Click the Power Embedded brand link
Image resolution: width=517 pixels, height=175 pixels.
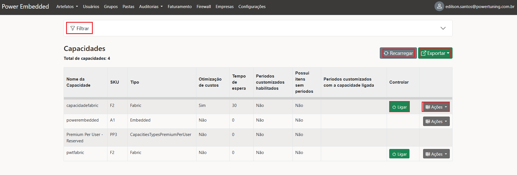[25, 6]
